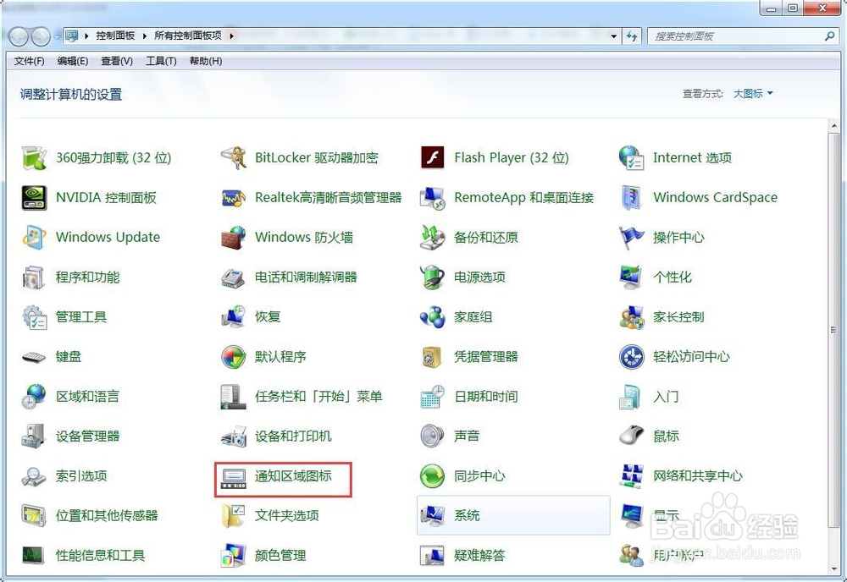Open the 编辑(E) menu

[x=72, y=61]
